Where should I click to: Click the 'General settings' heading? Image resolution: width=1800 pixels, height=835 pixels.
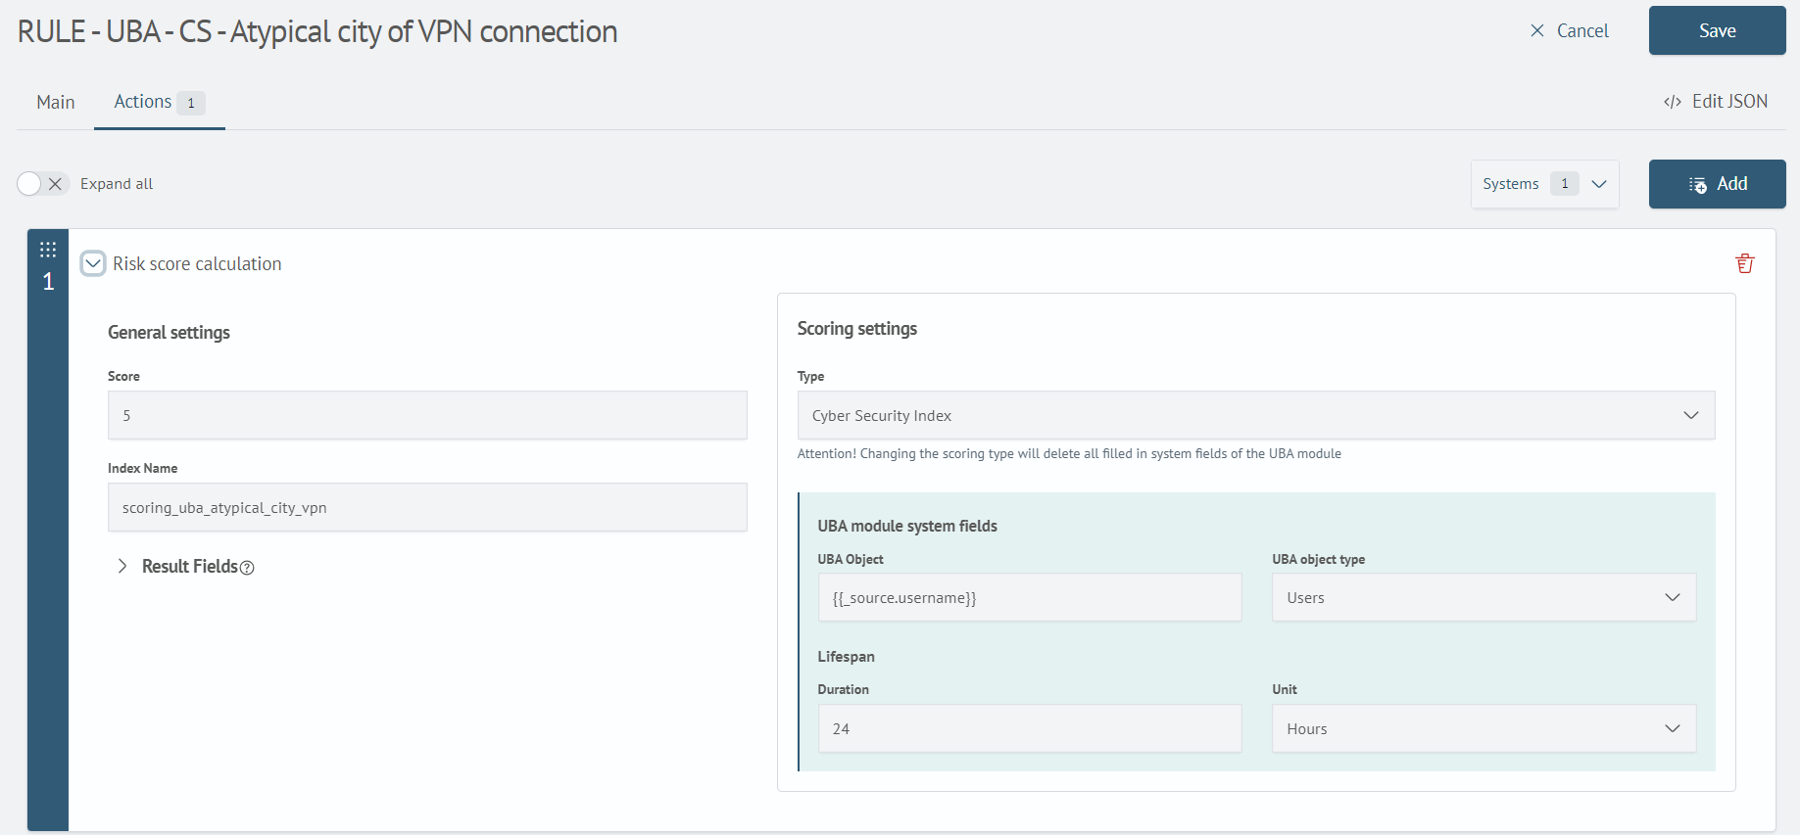coord(169,333)
